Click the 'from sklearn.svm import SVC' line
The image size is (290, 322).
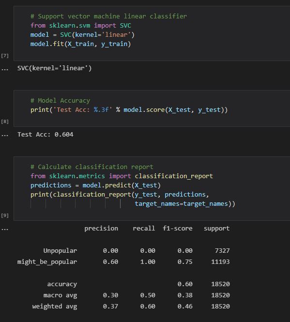click(81, 26)
